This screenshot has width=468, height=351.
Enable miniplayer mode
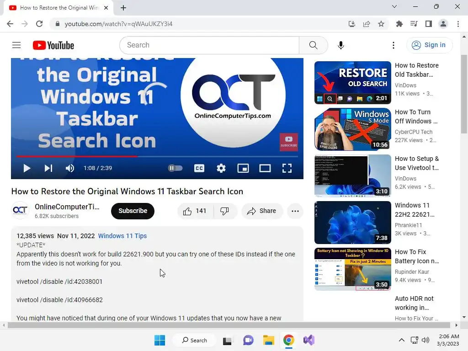pos(243,168)
